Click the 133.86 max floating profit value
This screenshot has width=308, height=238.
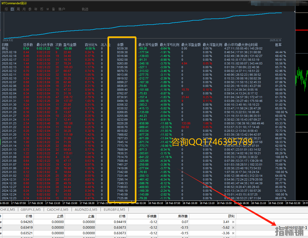coord(186,123)
